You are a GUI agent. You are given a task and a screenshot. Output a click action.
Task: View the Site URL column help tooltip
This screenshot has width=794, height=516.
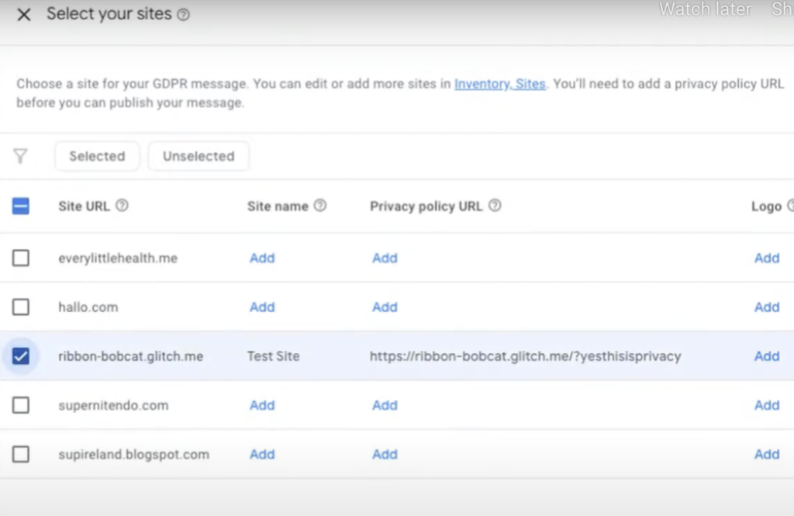pos(121,206)
